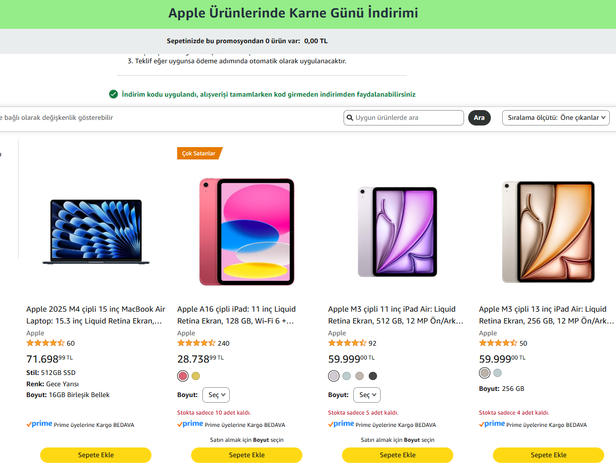Click the Uygun ürünlerde ara search field

coord(408,118)
